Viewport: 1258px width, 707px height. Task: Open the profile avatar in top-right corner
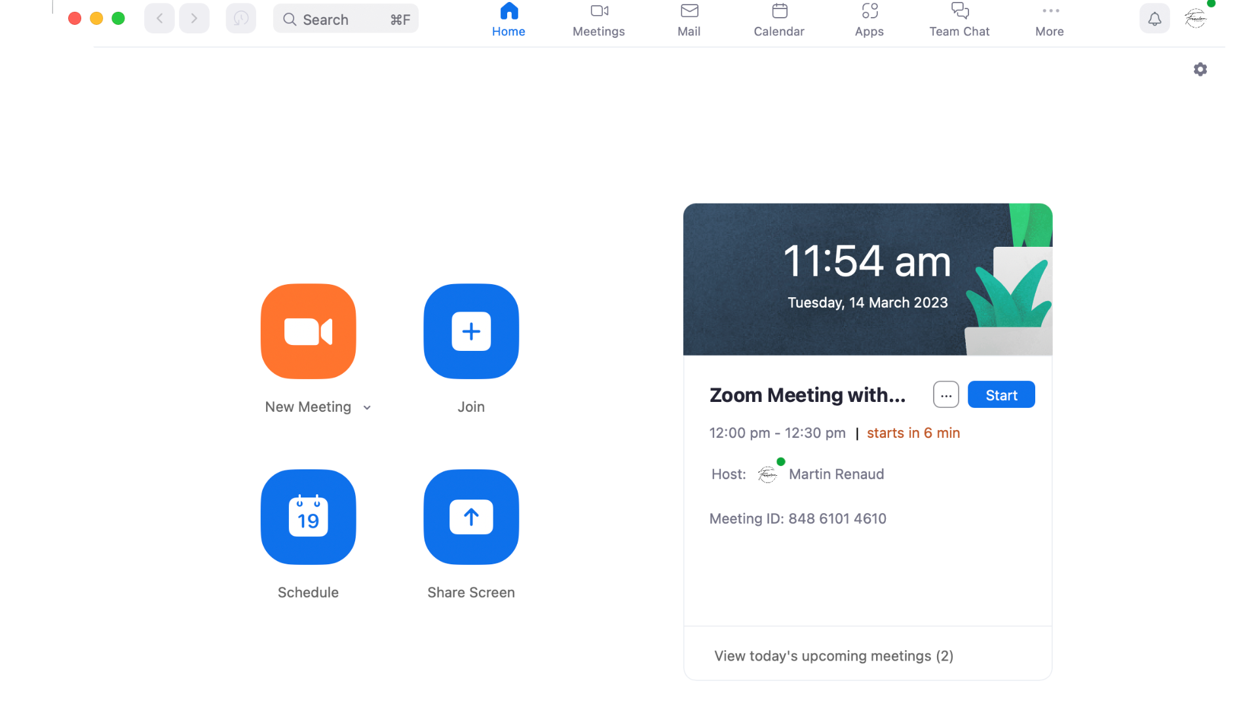click(x=1196, y=18)
